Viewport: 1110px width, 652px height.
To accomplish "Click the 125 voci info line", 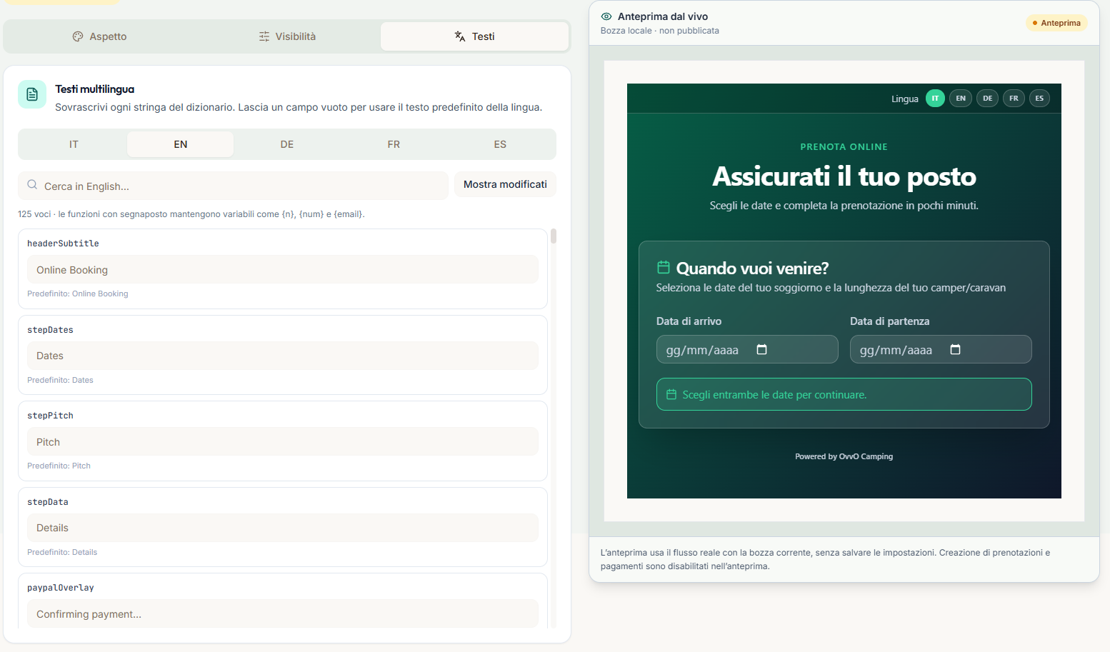I will click(191, 214).
